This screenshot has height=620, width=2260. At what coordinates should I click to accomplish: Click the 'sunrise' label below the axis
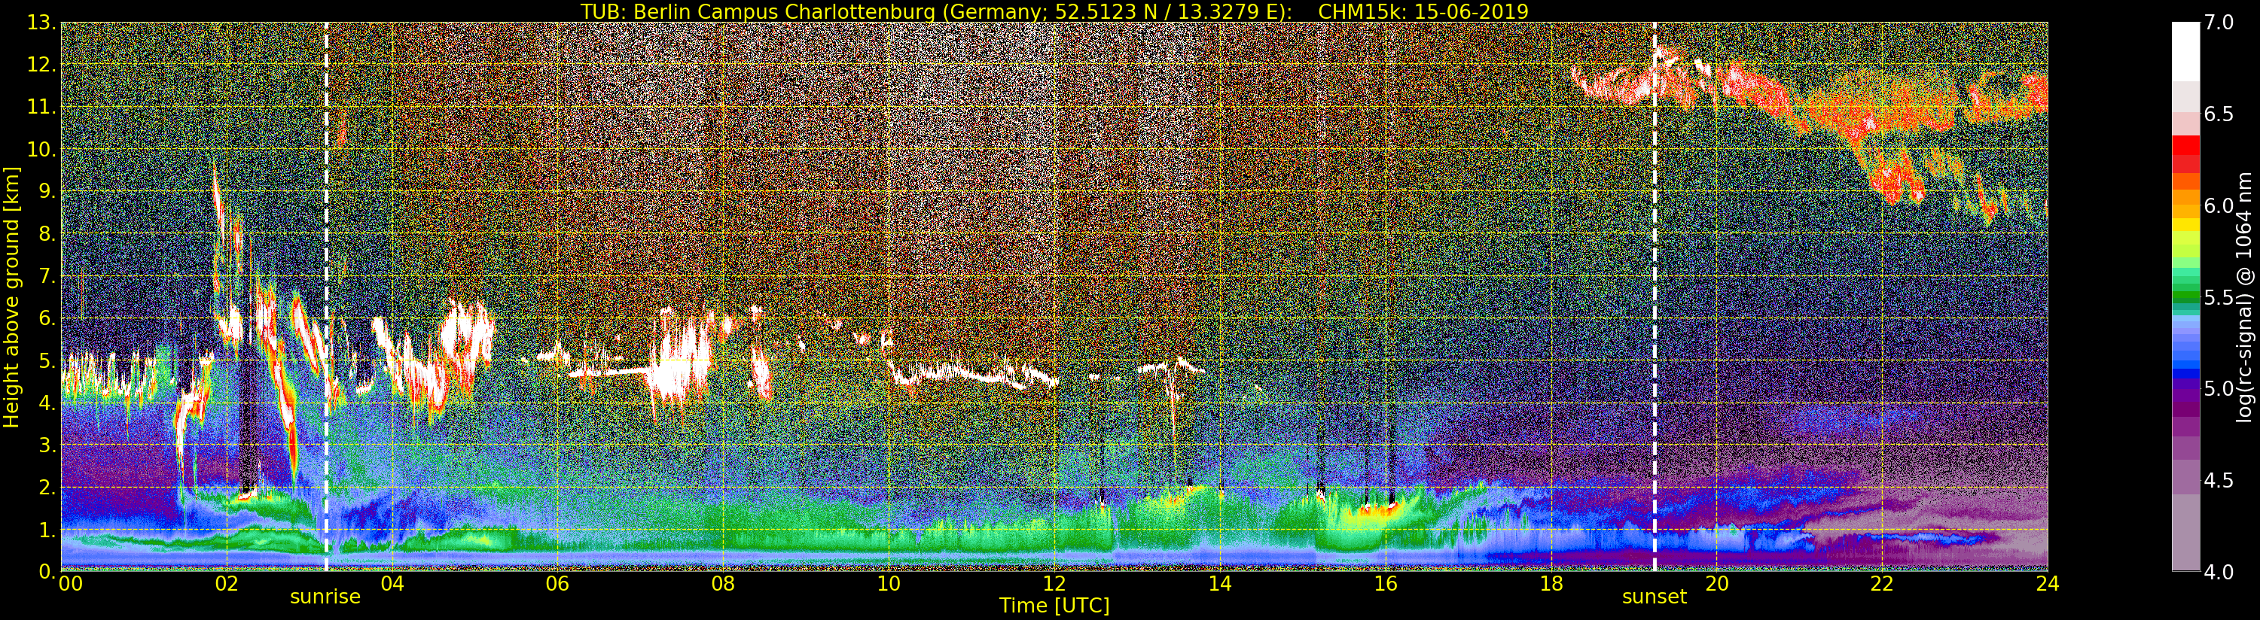(325, 597)
